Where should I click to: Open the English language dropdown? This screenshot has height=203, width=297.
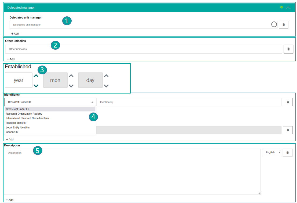(x=272, y=153)
